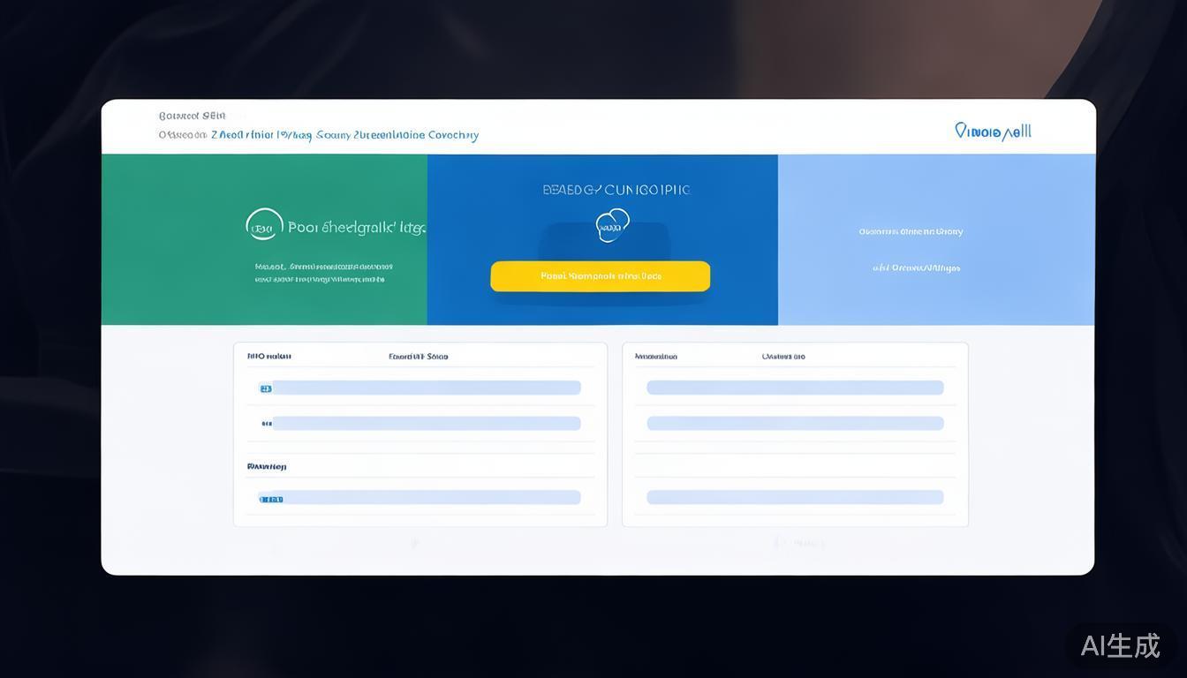Click the small marker on the second left bar
1187x678 pixels.
tap(267, 424)
